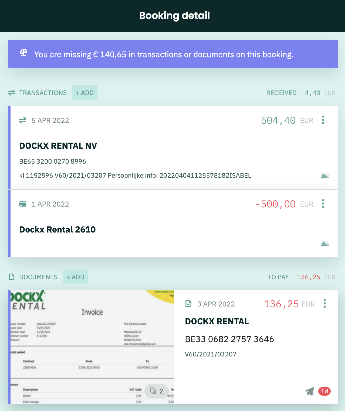Click the Dockx Rental 2610 transaction title
This screenshot has width=345, height=411.
(x=57, y=230)
